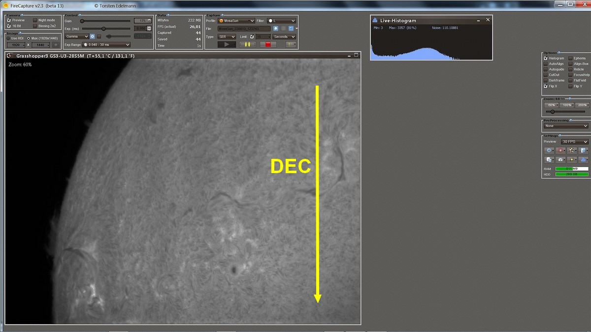Enable Binning 2x2 checkbox
The width and height of the screenshot is (591, 332).
(34, 26)
